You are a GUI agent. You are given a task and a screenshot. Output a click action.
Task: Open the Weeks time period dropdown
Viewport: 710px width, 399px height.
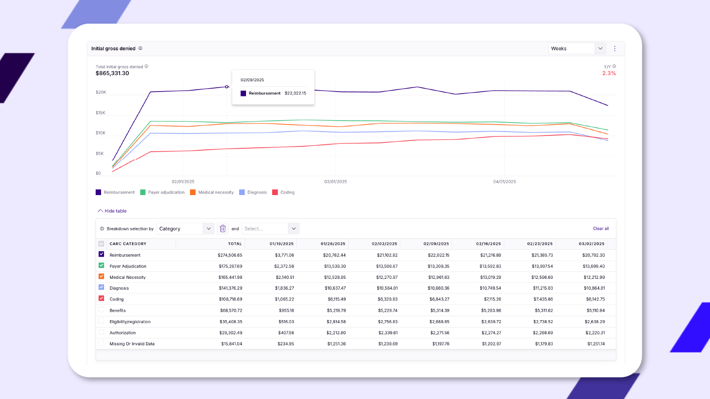tap(577, 48)
